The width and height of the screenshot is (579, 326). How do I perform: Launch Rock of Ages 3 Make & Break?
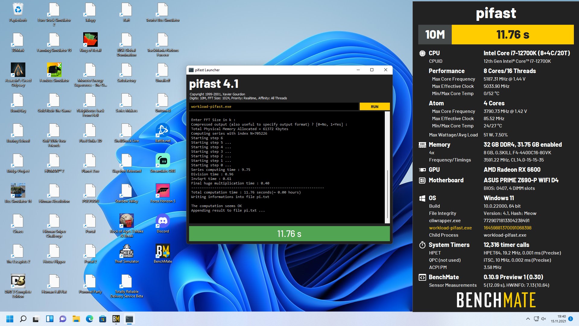127,226
